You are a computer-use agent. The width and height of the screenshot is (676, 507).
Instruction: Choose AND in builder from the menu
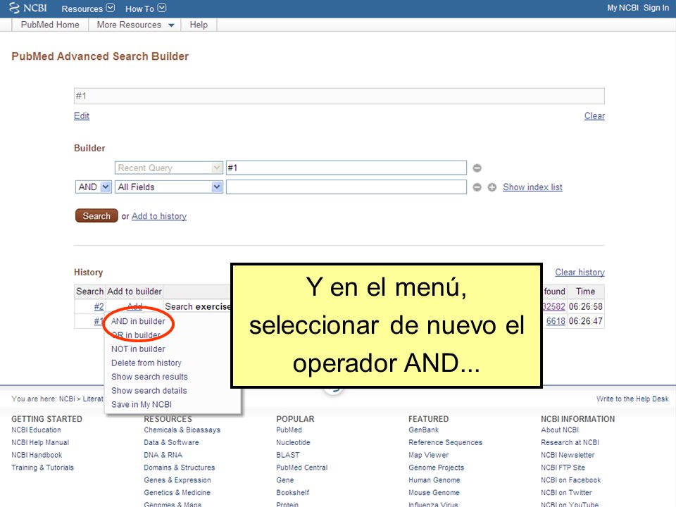coord(138,321)
